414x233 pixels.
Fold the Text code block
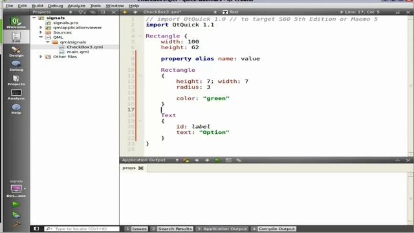[140, 121]
